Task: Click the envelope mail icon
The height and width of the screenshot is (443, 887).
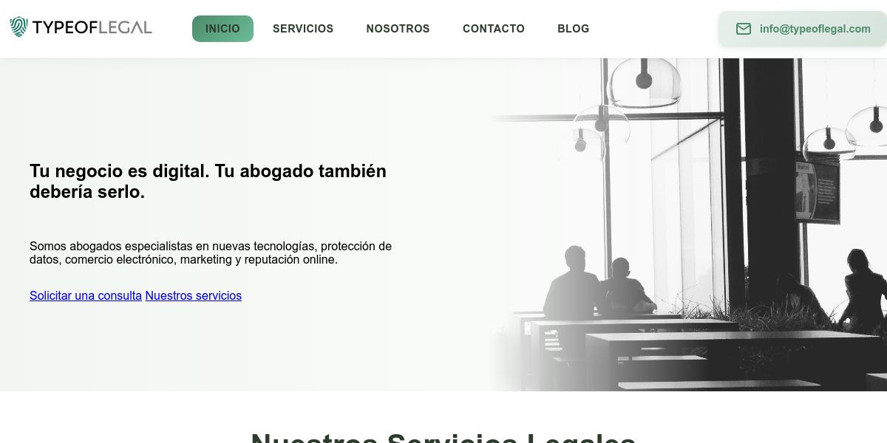Action: pos(744,29)
